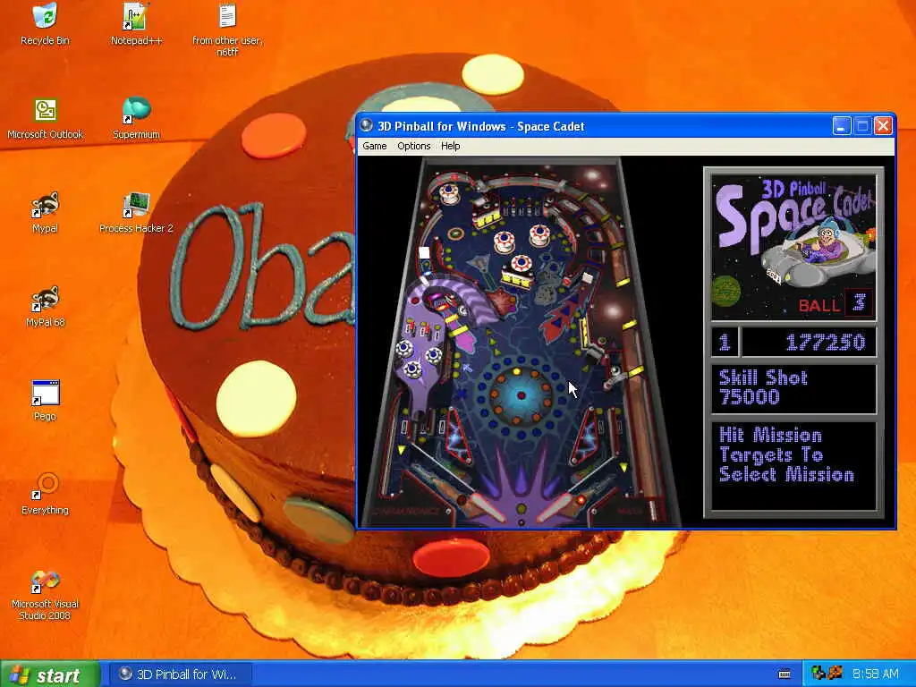The image size is (916, 687).
Task: Open the Recycle Bin desktop icon
Action: (x=45, y=23)
